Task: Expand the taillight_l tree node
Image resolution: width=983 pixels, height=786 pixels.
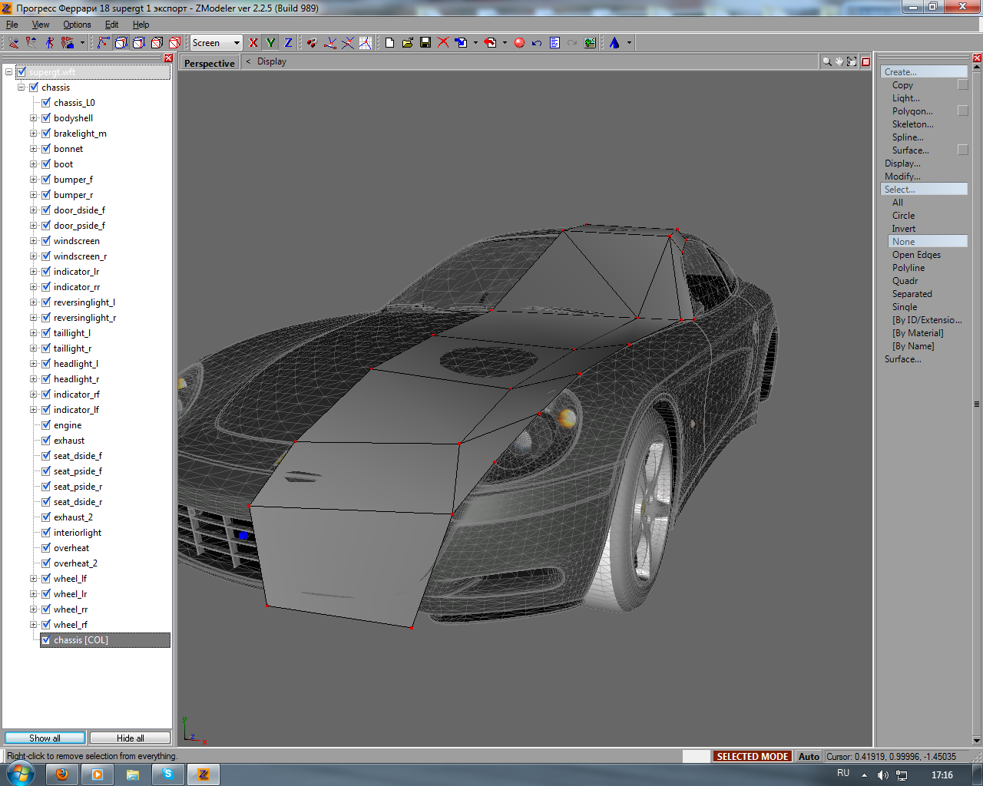Action: pos(34,333)
